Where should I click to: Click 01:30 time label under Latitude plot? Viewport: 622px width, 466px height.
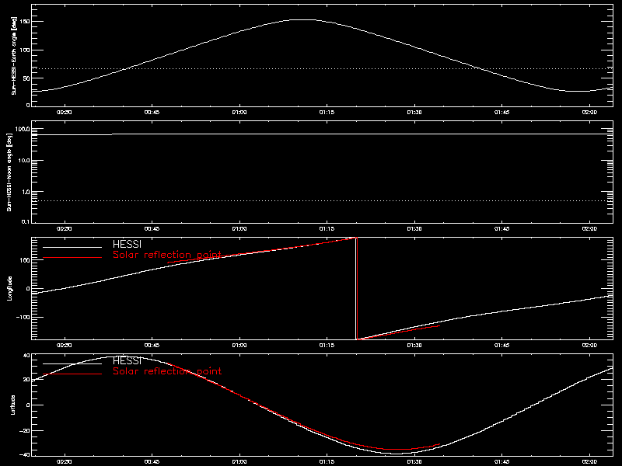[414, 462]
